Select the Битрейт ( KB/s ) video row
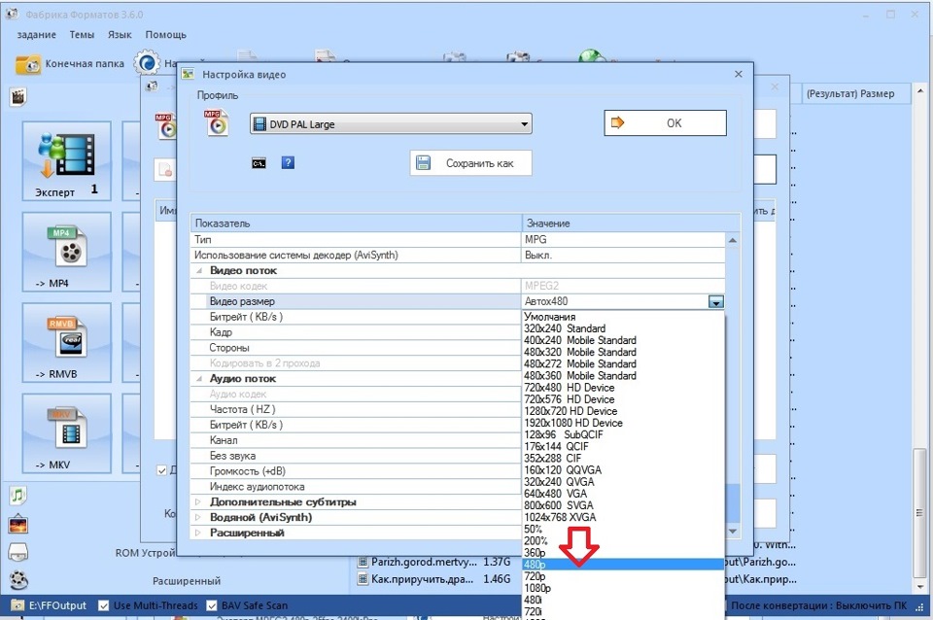 pos(356,317)
